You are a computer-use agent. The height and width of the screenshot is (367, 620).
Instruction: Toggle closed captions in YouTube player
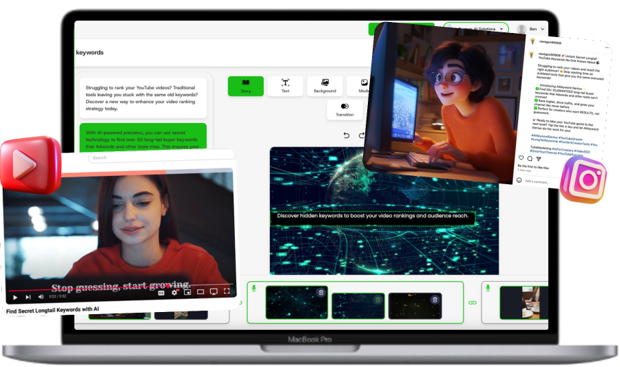(161, 293)
